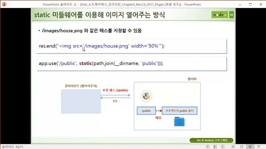Click the slide title 'static 미들웨어를 이용해 이미지 열어주는 방식'
The height and width of the screenshot is (149, 266).
coord(99,15)
